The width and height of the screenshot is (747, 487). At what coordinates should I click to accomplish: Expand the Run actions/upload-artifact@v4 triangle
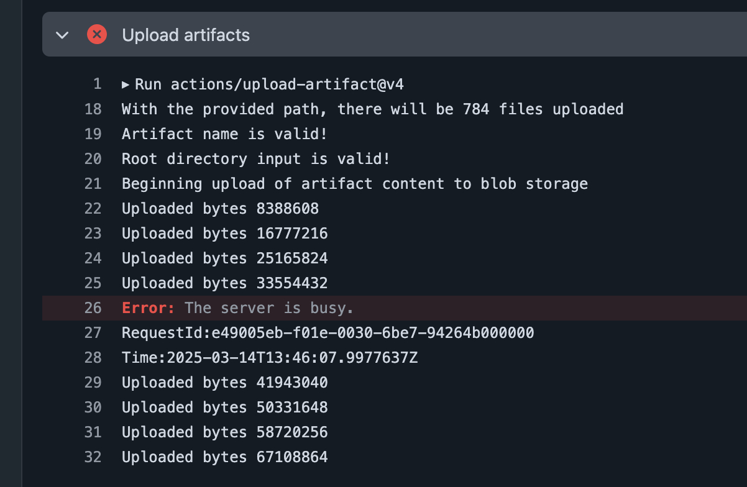coord(126,84)
